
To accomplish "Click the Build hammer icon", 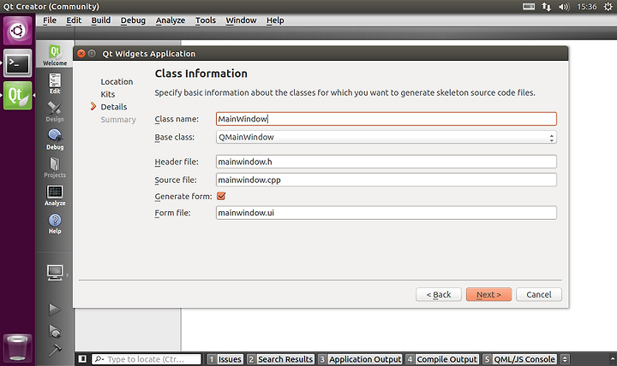I will [55, 350].
